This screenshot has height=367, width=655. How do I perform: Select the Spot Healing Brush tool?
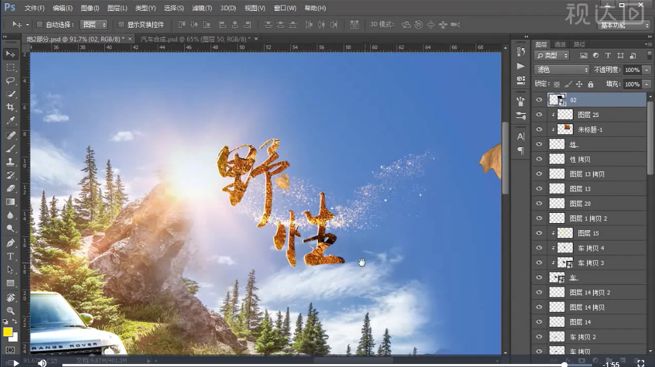[10, 136]
